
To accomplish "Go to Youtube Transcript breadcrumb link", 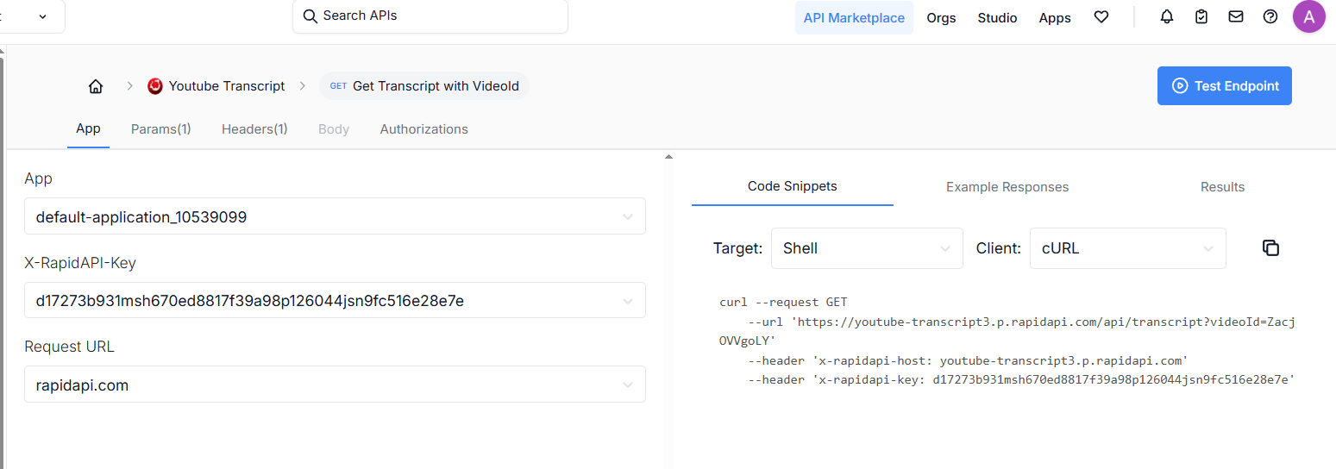I will pos(227,86).
